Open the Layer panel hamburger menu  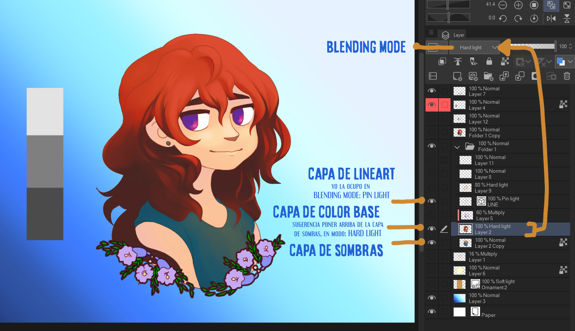click(x=431, y=32)
